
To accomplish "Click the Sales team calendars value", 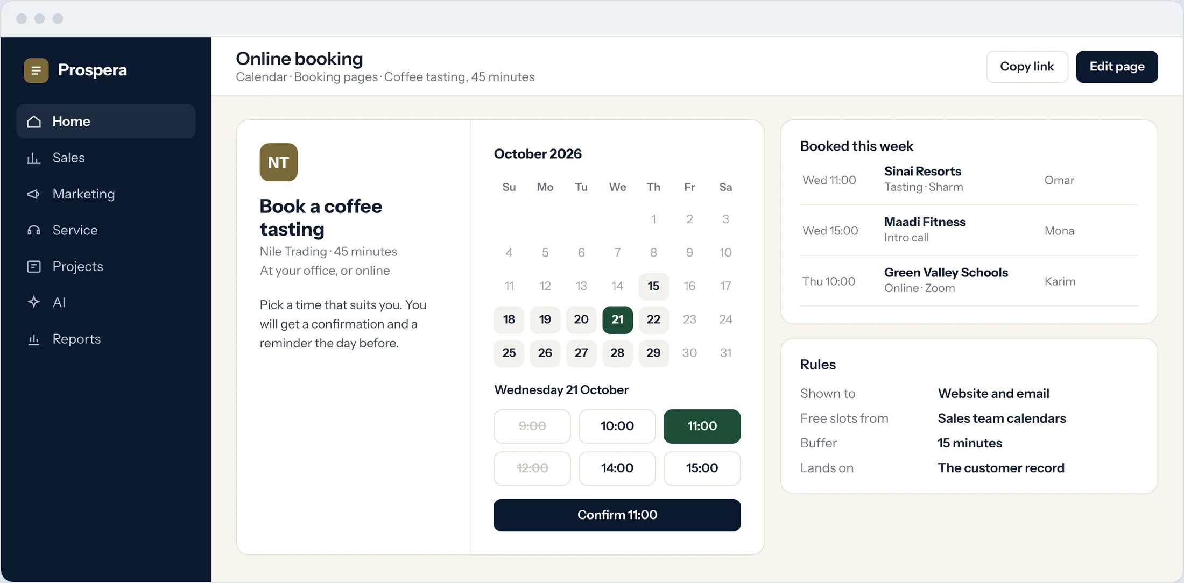I will click(1002, 418).
